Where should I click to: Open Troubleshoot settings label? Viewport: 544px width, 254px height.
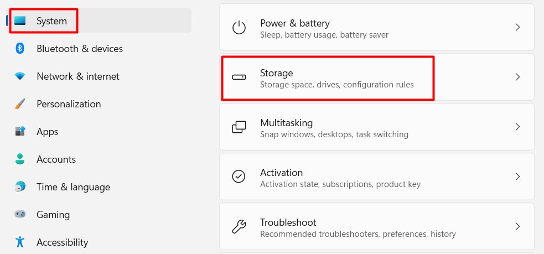click(x=288, y=222)
